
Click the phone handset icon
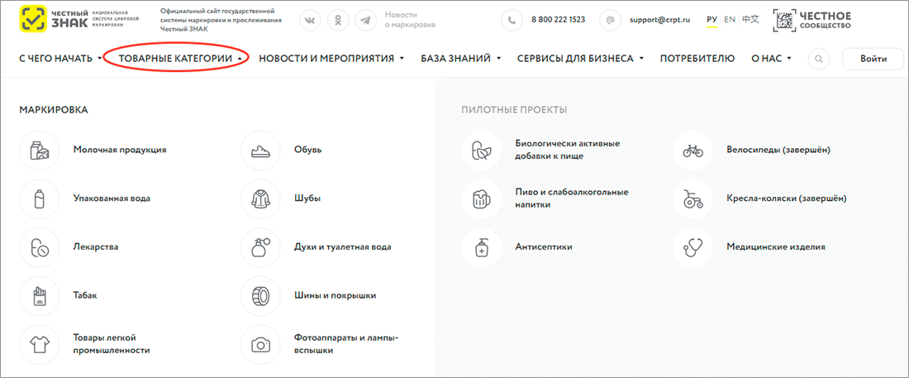click(x=512, y=20)
